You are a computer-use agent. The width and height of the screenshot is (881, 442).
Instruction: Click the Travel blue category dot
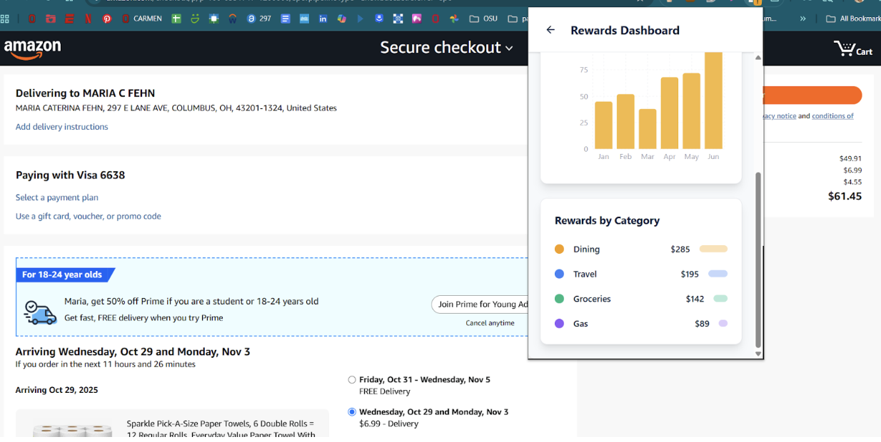559,274
